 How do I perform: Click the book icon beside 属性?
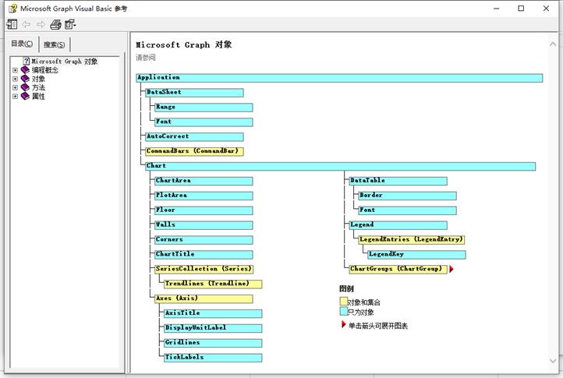tap(25, 96)
